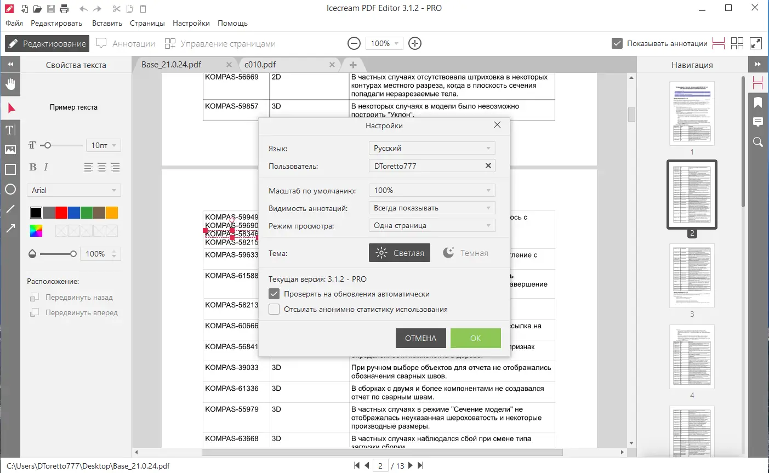Viewport: 769px width, 473px height.
Task: Uncheck "Проверять на обновления автоматически"
Action: (274, 294)
